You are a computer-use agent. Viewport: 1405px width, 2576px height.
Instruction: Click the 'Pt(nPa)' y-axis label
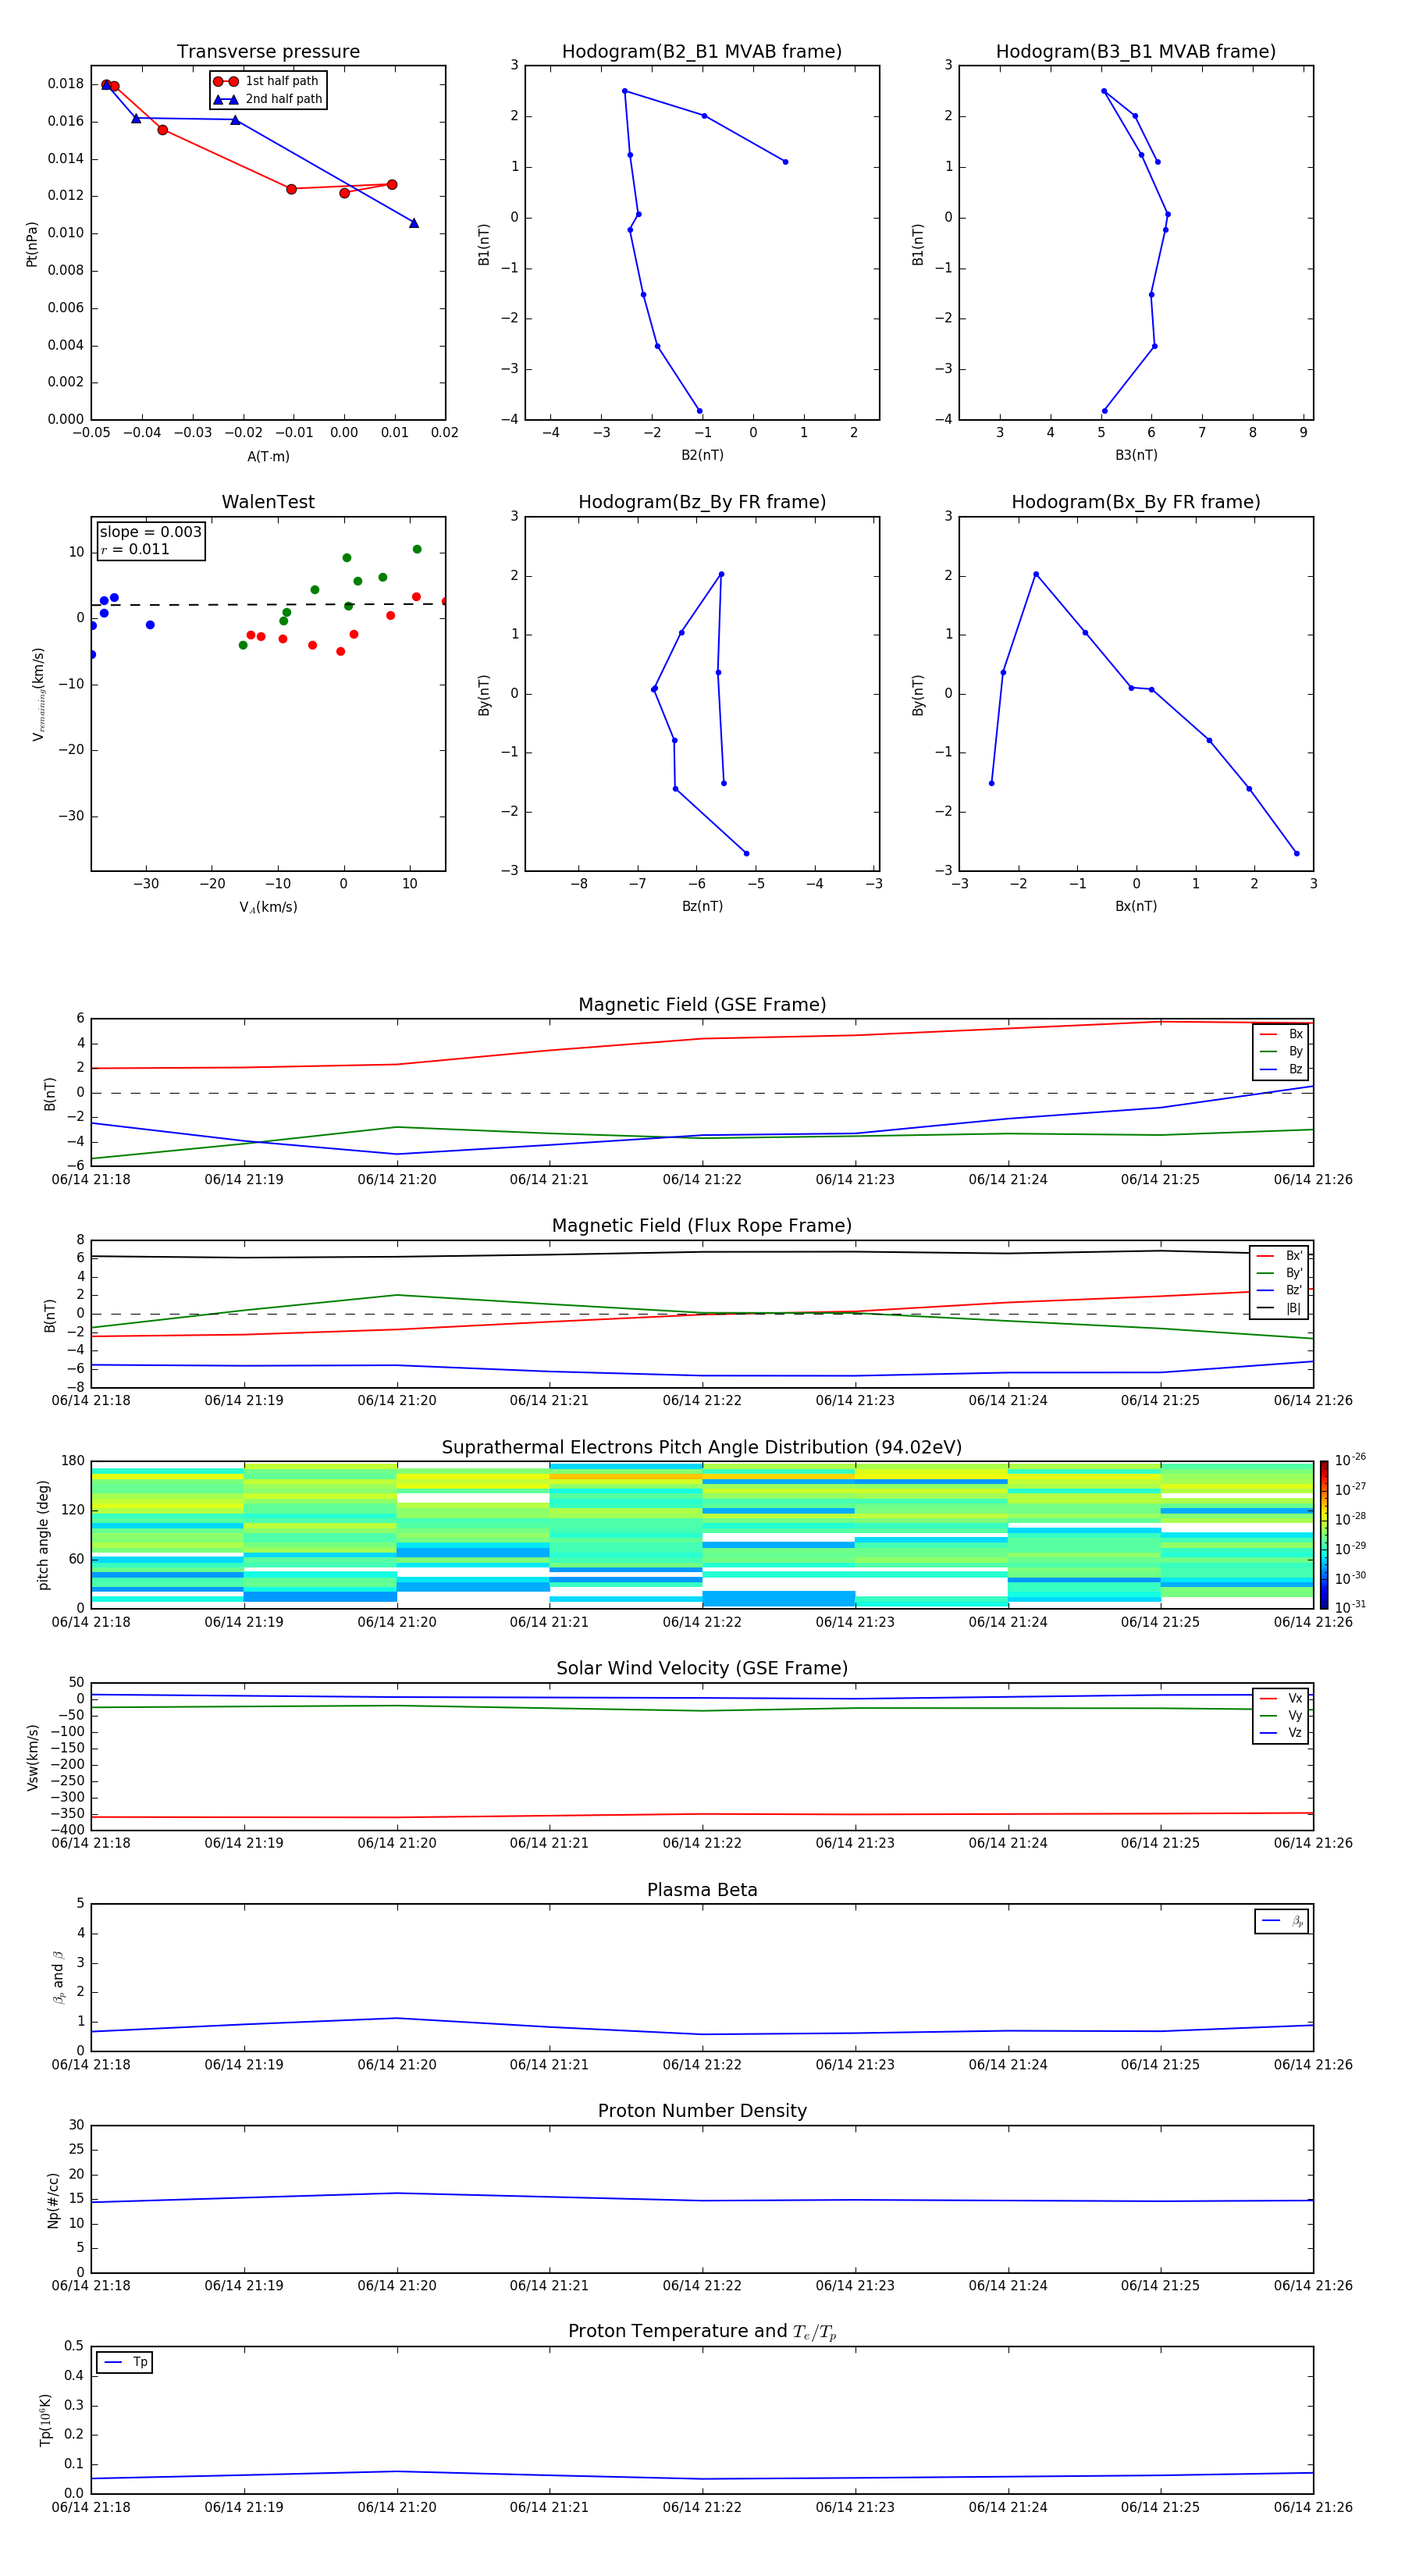point(32,244)
